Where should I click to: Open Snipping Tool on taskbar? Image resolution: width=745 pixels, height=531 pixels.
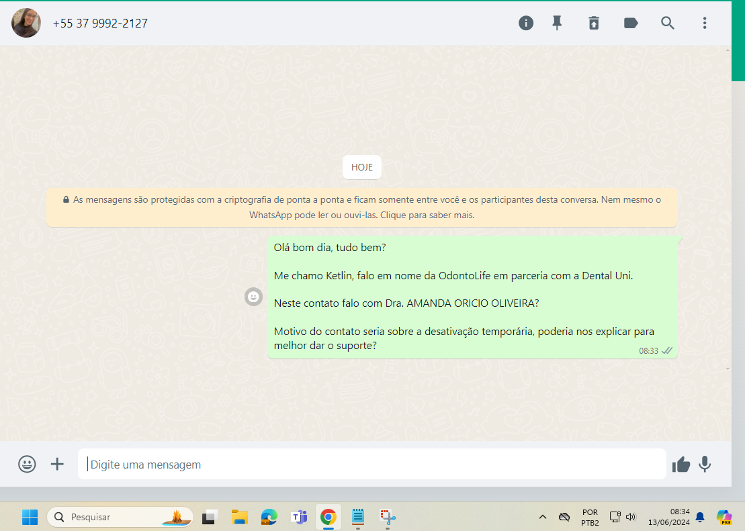pos(388,517)
